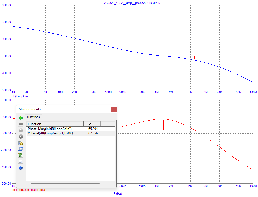This screenshot has height=197, width=258.
Task: Click the gray circled X delete icon
Action: 21,137
